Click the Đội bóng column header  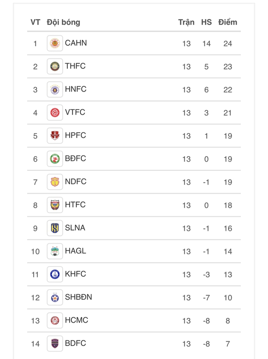point(64,22)
